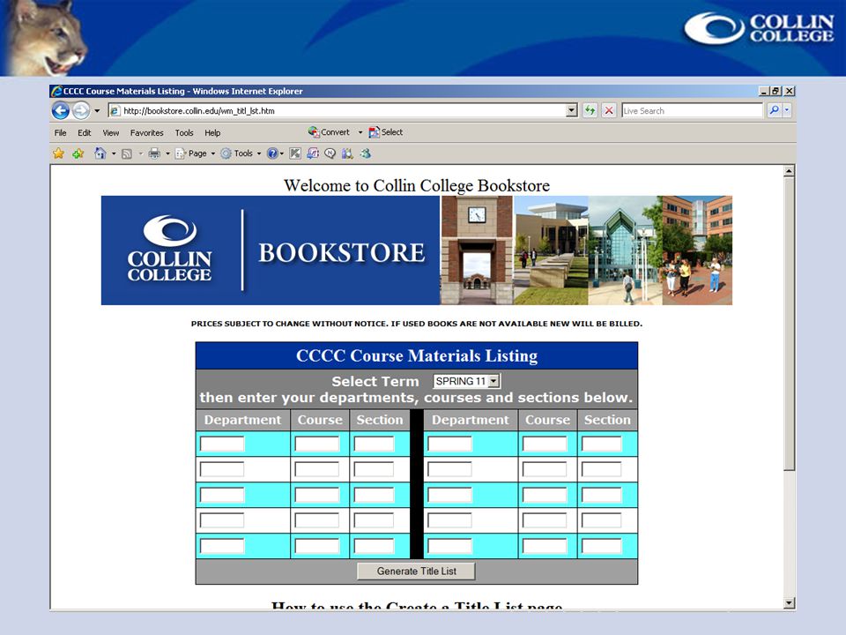Open the Favorites menu

[147, 133]
